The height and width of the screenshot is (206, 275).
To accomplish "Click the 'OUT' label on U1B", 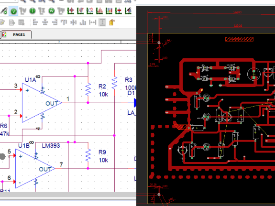I will (45, 169).
